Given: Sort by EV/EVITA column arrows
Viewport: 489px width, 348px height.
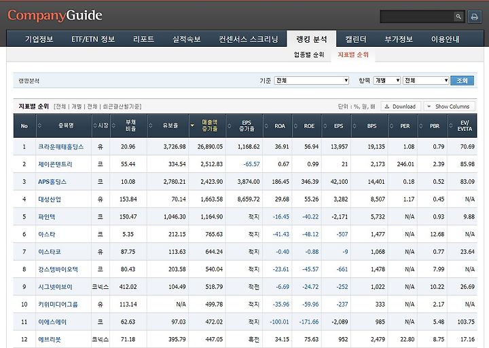Looking at the screenshot, I should tap(451, 126).
